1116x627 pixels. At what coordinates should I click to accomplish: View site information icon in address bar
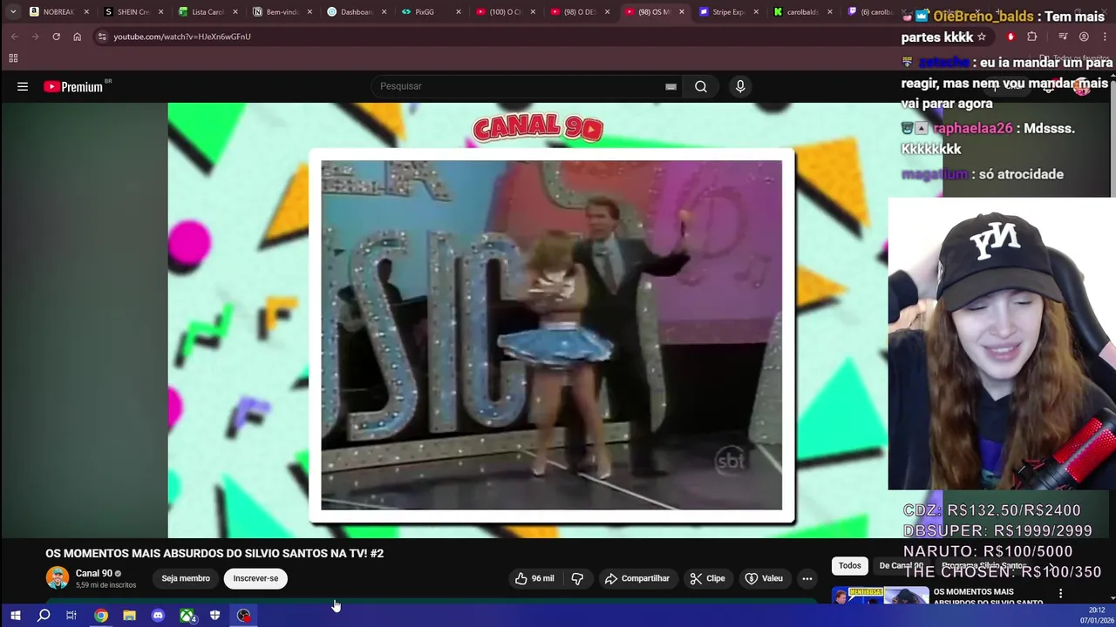tap(102, 37)
